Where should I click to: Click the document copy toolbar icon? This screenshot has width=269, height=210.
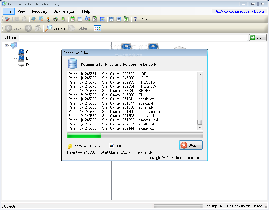(x=95, y=19)
